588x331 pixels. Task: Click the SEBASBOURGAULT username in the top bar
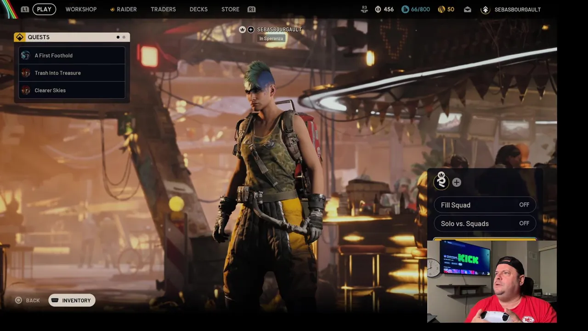point(517,10)
